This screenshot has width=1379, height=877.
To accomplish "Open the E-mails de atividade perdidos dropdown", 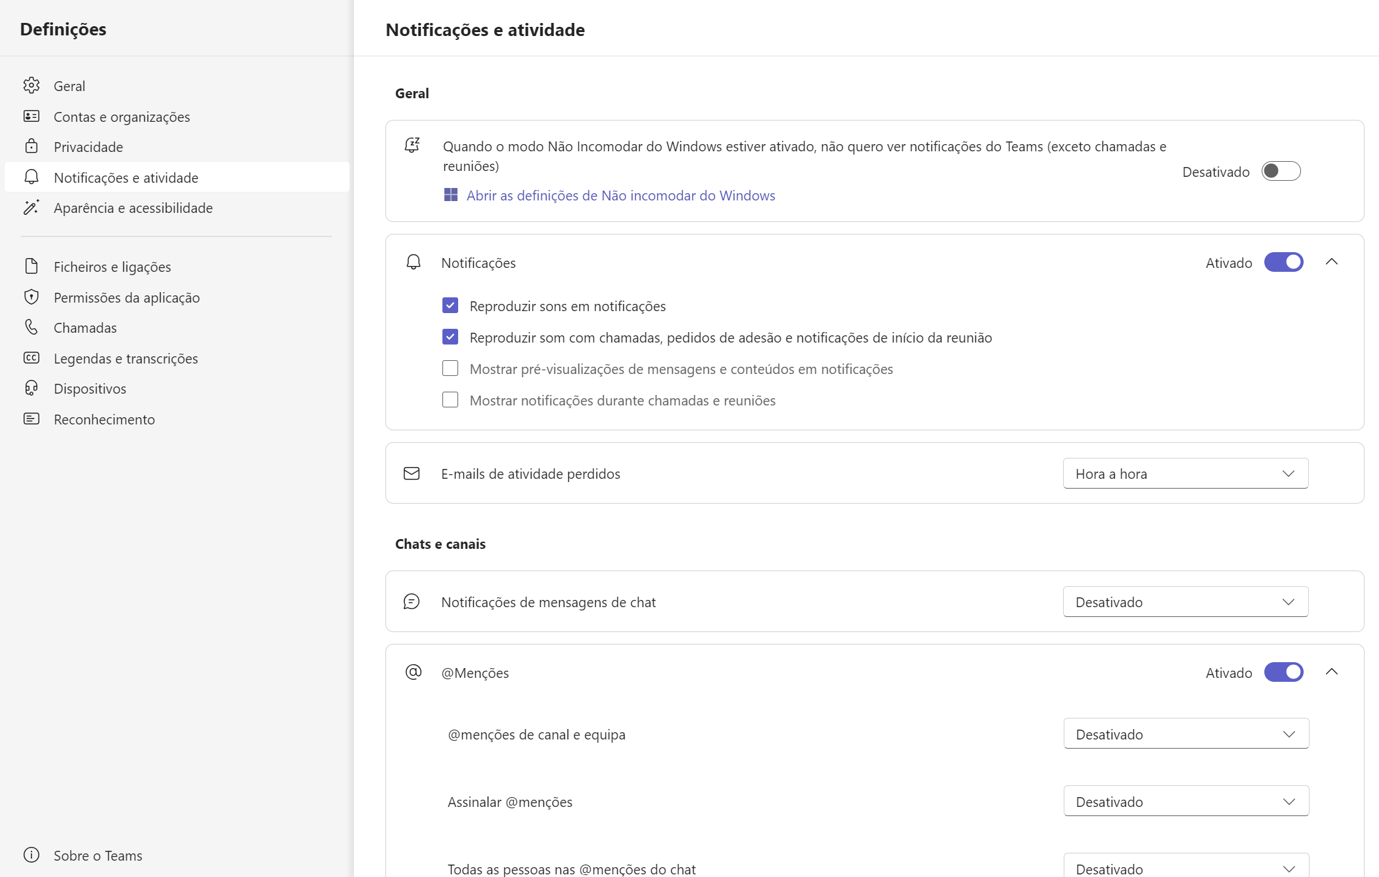I will 1185,473.
